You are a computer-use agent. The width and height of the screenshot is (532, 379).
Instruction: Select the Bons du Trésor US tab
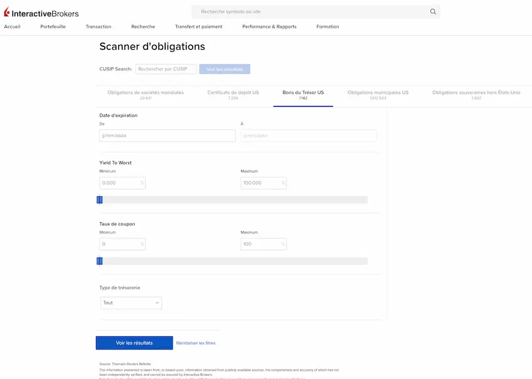303,95
